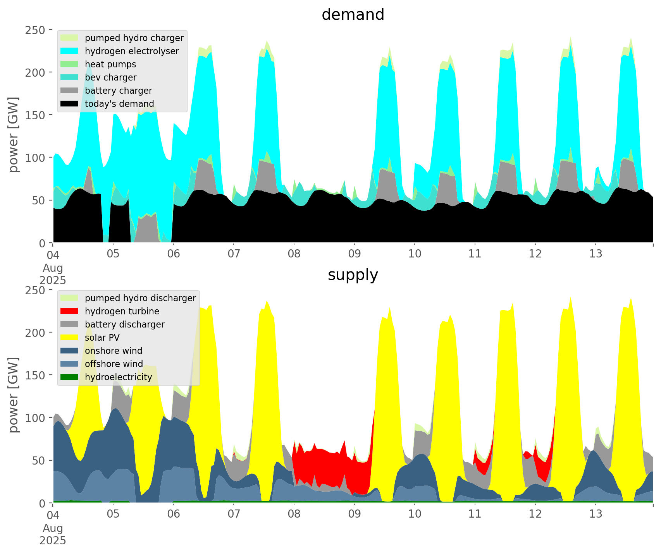Image resolution: width=661 pixels, height=554 pixels.
Task: Click the yellow solar PV legend swatch
Action: click(x=69, y=338)
